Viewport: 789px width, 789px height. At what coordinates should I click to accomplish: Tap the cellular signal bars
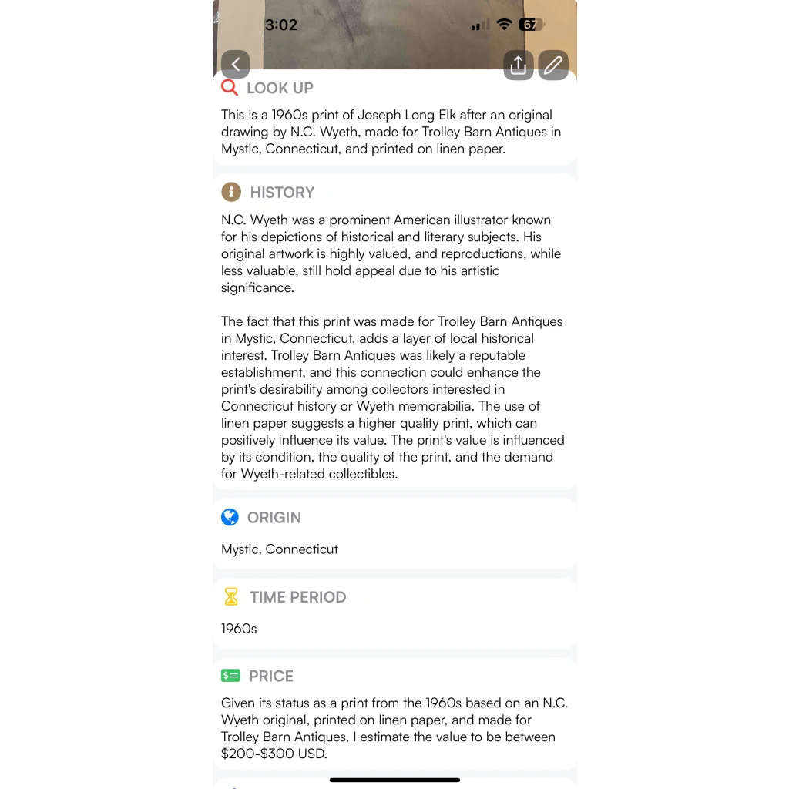(x=480, y=25)
